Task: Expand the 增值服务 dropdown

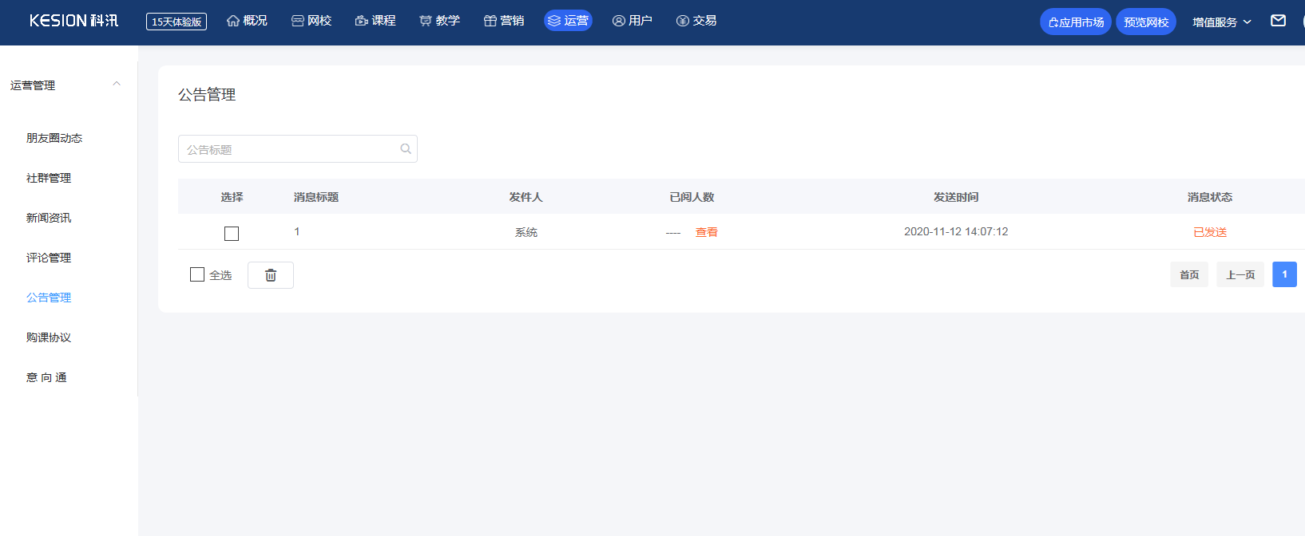Action: [1221, 22]
